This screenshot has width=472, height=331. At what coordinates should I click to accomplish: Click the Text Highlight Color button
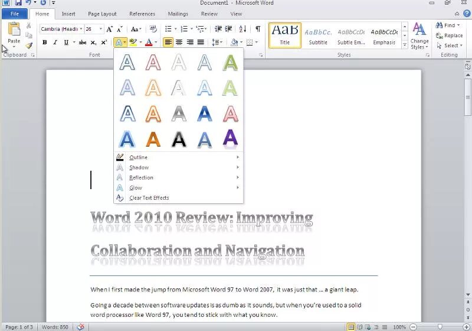[133, 42]
